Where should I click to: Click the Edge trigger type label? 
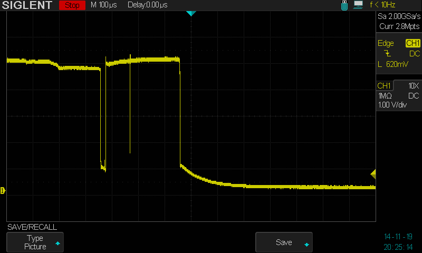(x=386, y=43)
